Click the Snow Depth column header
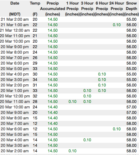This screenshot has width=139, height=155. click(x=131, y=9)
